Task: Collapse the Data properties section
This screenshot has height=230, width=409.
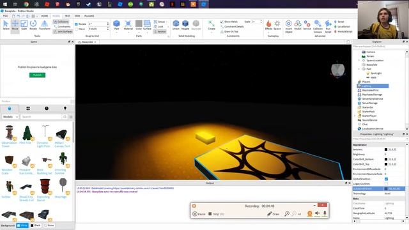Action: (x=356, y=199)
